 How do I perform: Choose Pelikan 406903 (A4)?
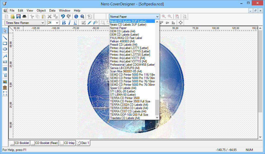(x=132, y=41)
